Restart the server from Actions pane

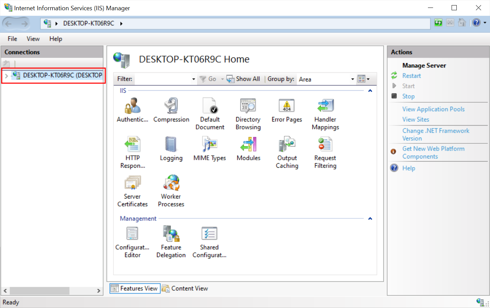click(411, 76)
